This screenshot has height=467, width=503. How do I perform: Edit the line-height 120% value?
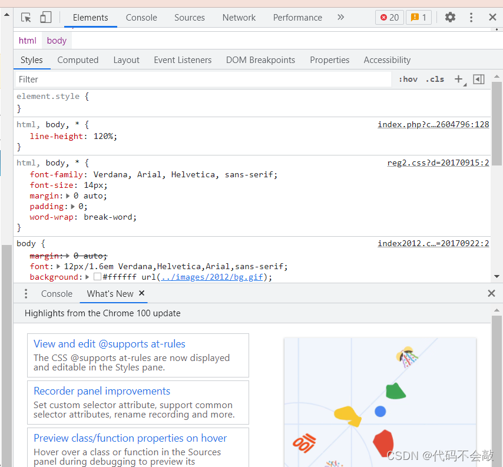[x=102, y=136]
